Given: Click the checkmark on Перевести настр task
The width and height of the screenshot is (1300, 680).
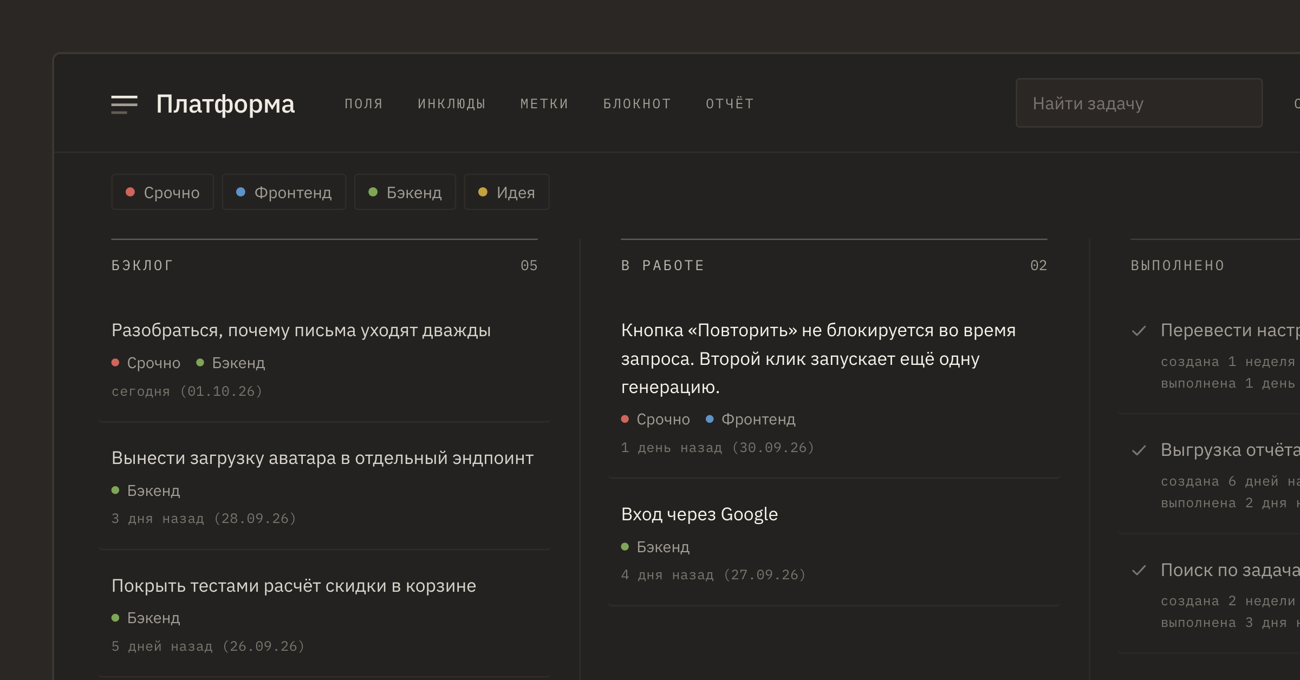Looking at the screenshot, I should (1139, 331).
